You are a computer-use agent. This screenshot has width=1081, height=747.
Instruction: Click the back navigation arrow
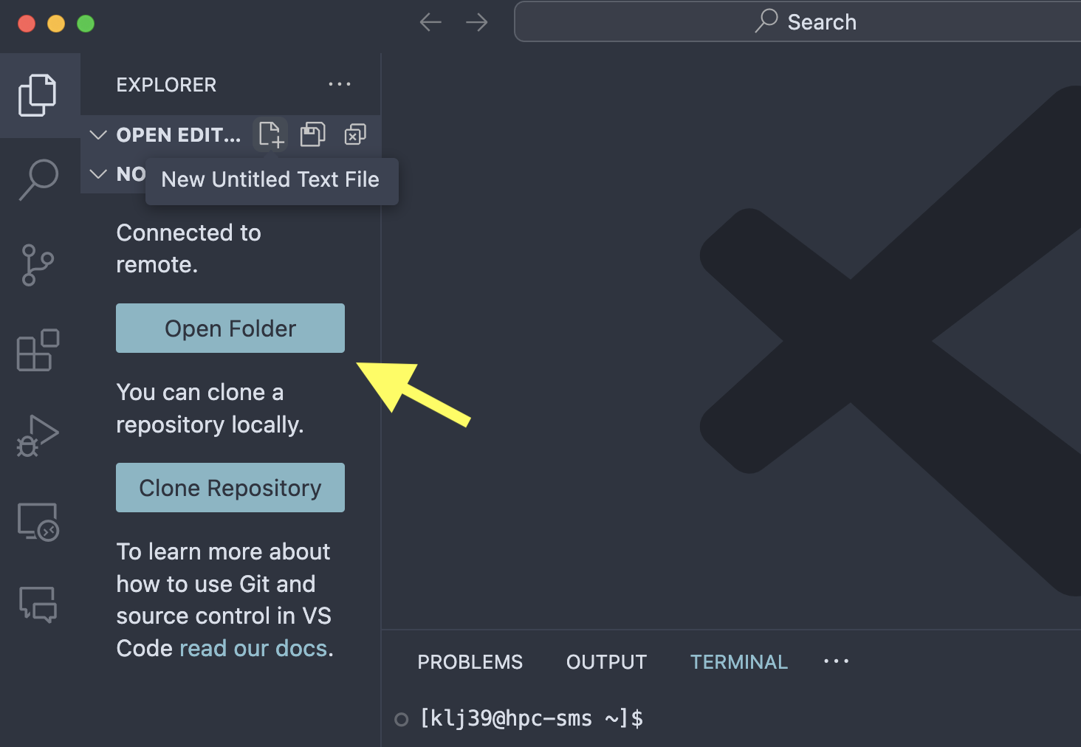click(430, 21)
